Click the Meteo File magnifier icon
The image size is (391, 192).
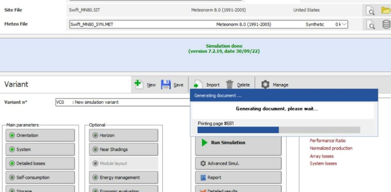pos(370,25)
